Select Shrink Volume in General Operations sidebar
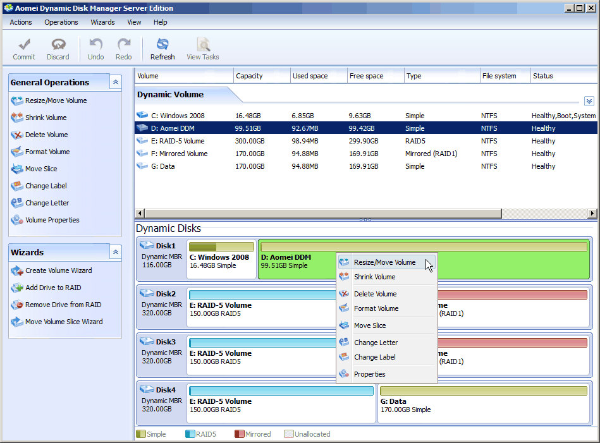 tap(46, 118)
